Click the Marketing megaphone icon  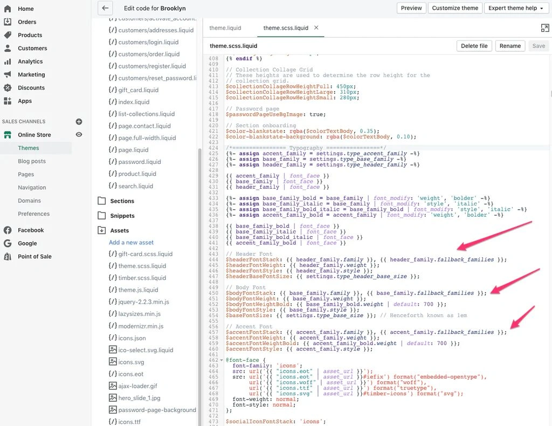(x=8, y=74)
